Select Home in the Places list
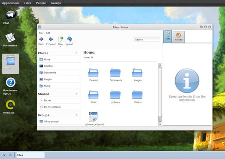This screenshot has width=225, height=159. click(x=59, y=59)
